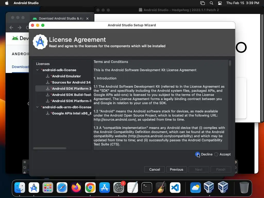Open the Apple menu
The width and height of the screenshot is (264, 198).
[7, 3]
